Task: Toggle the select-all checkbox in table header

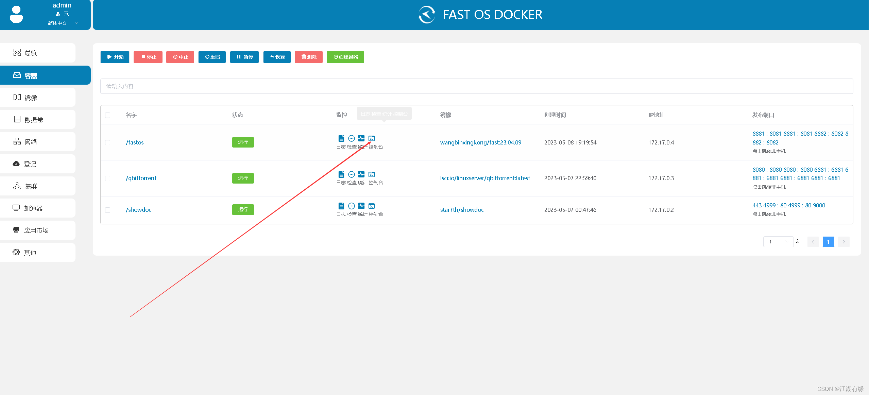Action: (108, 115)
